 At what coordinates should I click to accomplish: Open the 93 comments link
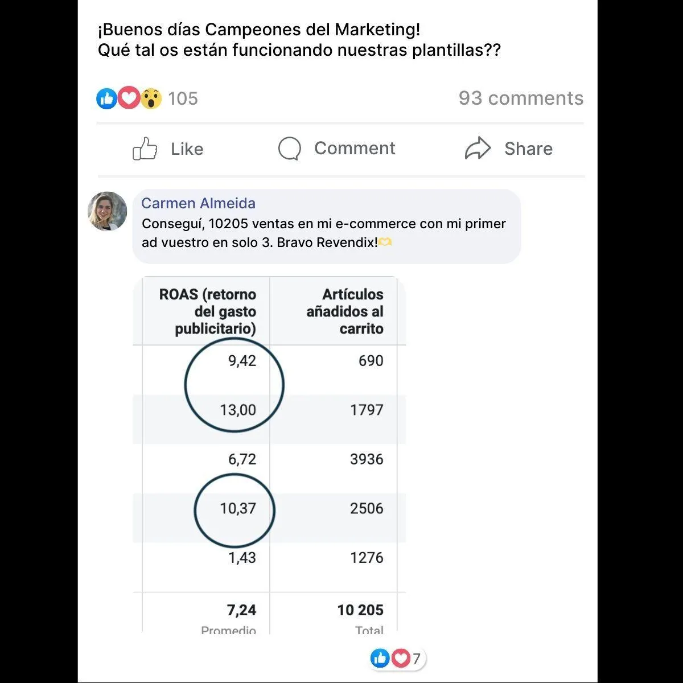tap(521, 98)
